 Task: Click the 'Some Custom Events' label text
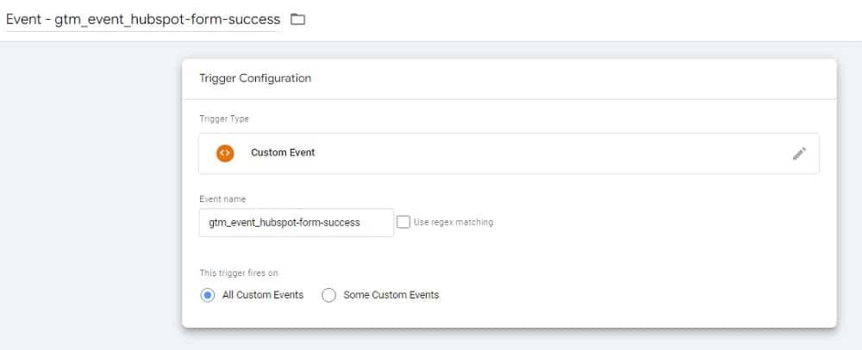click(x=391, y=295)
